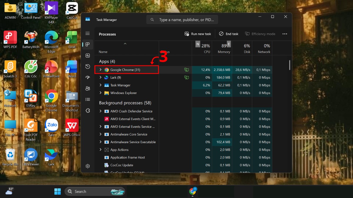Open App history from sidebar

(88, 67)
